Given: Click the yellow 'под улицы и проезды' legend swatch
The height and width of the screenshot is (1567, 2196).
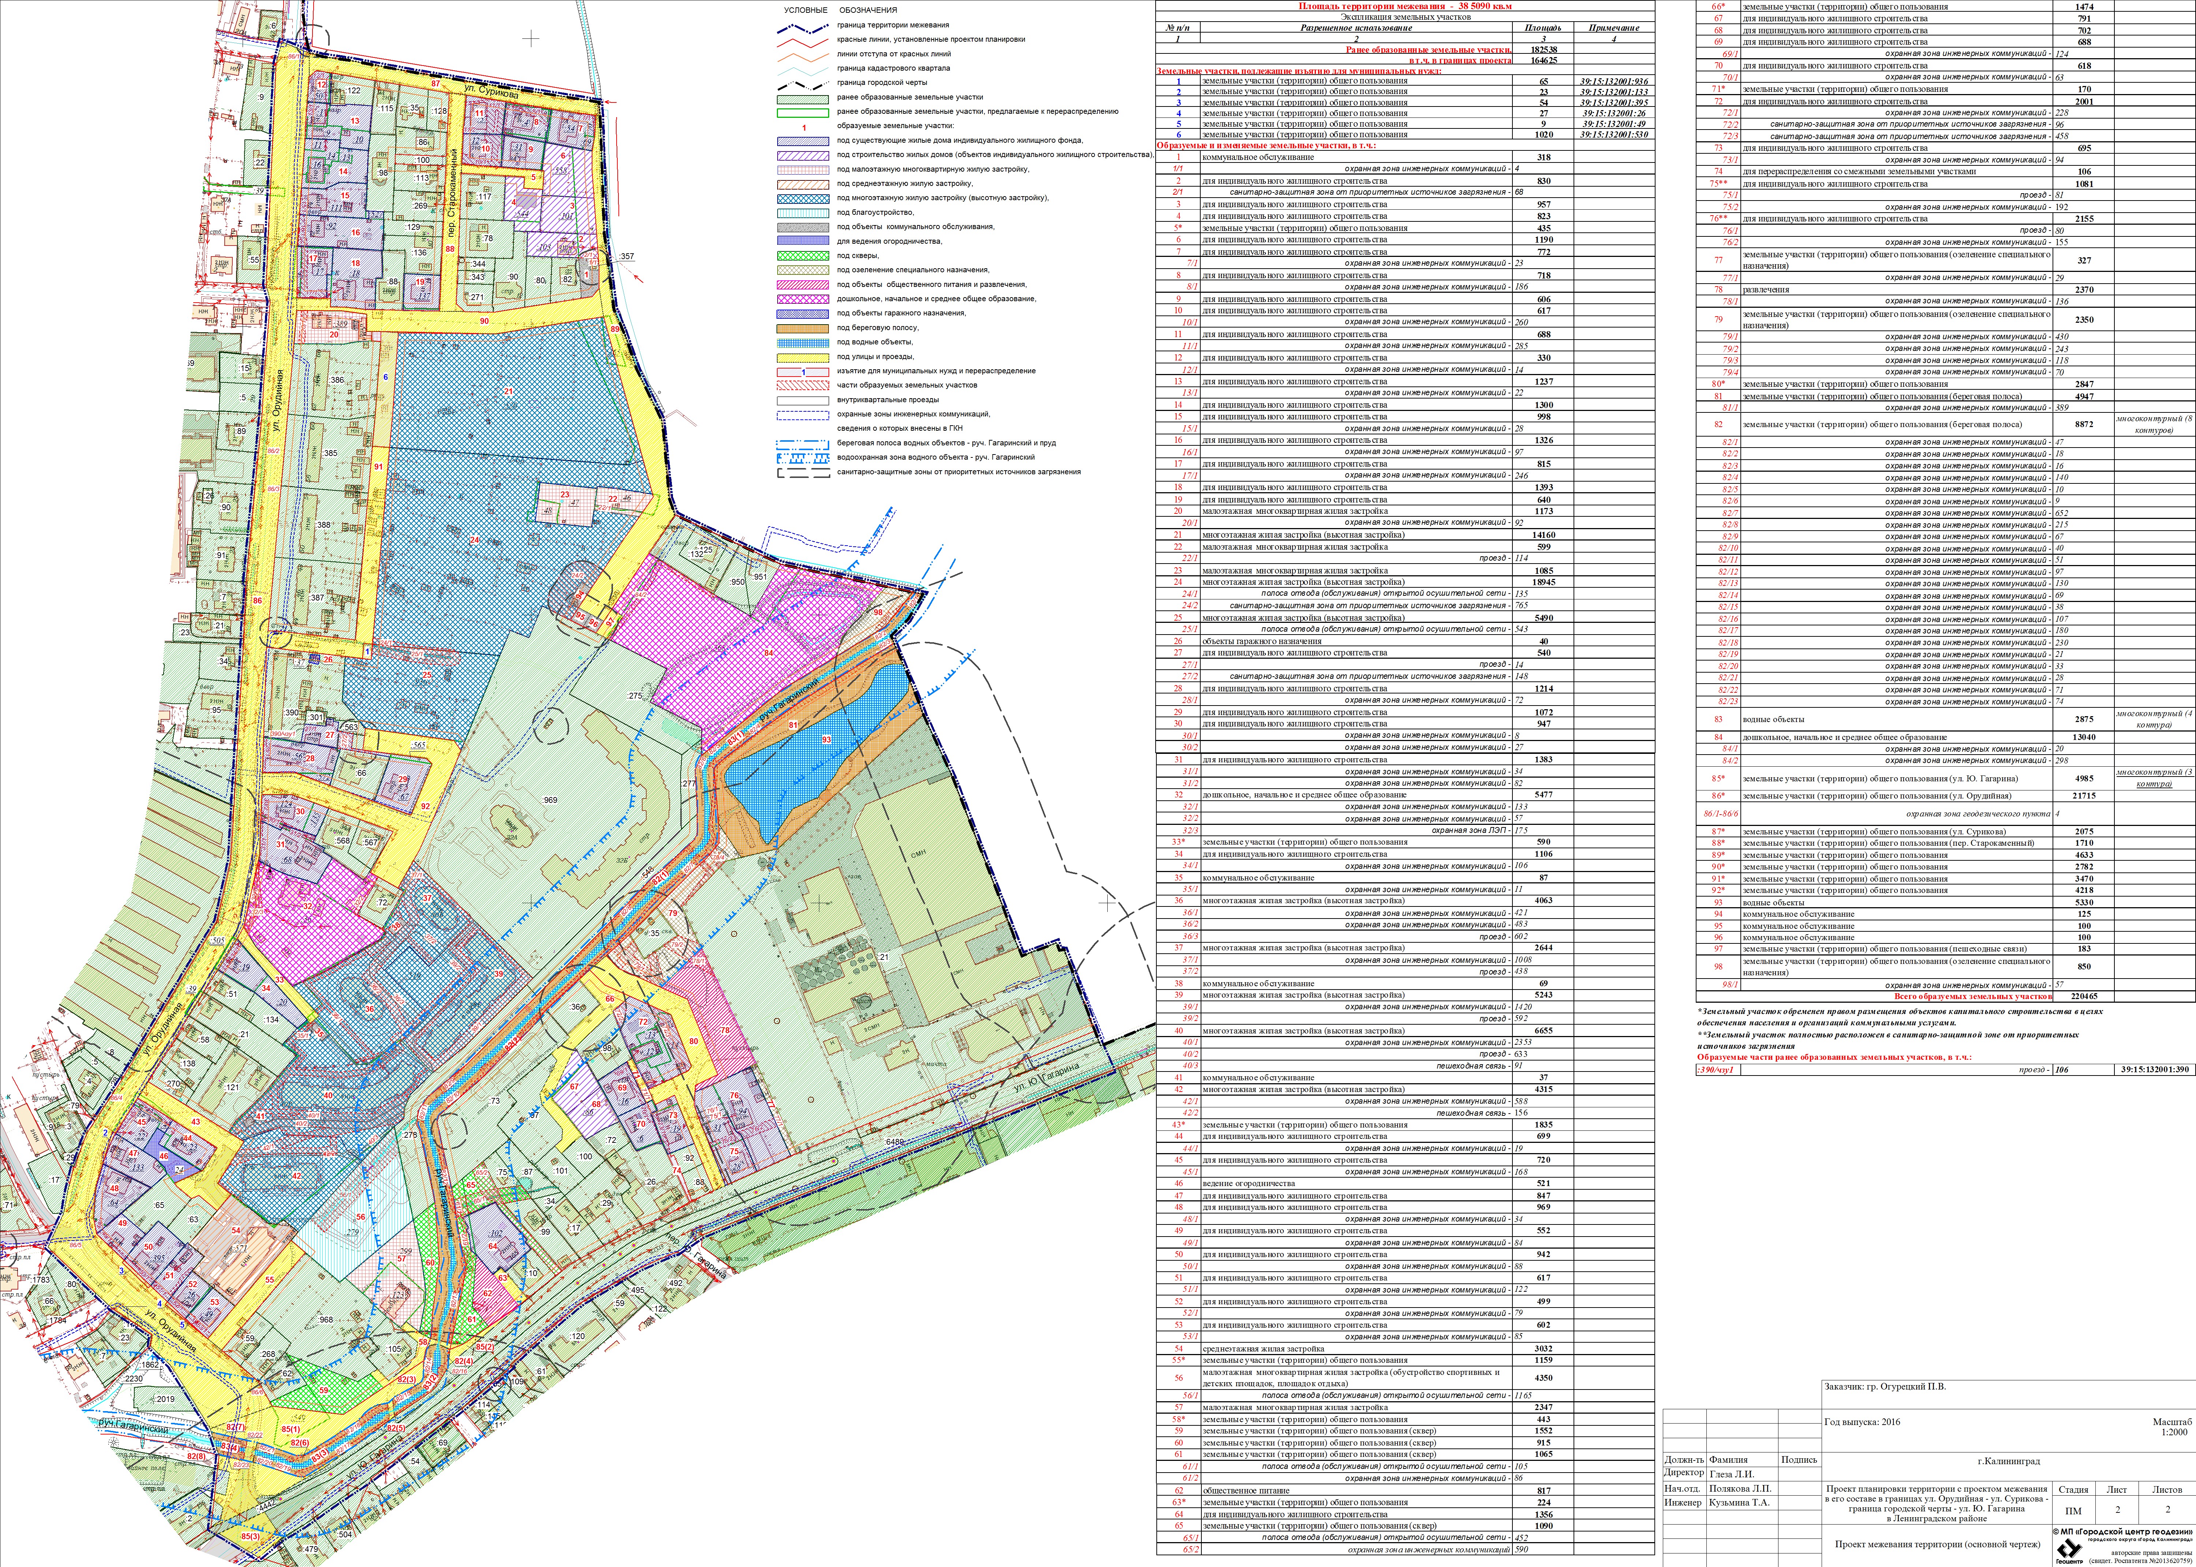Looking at the screenshot, I should coord(803,357).
